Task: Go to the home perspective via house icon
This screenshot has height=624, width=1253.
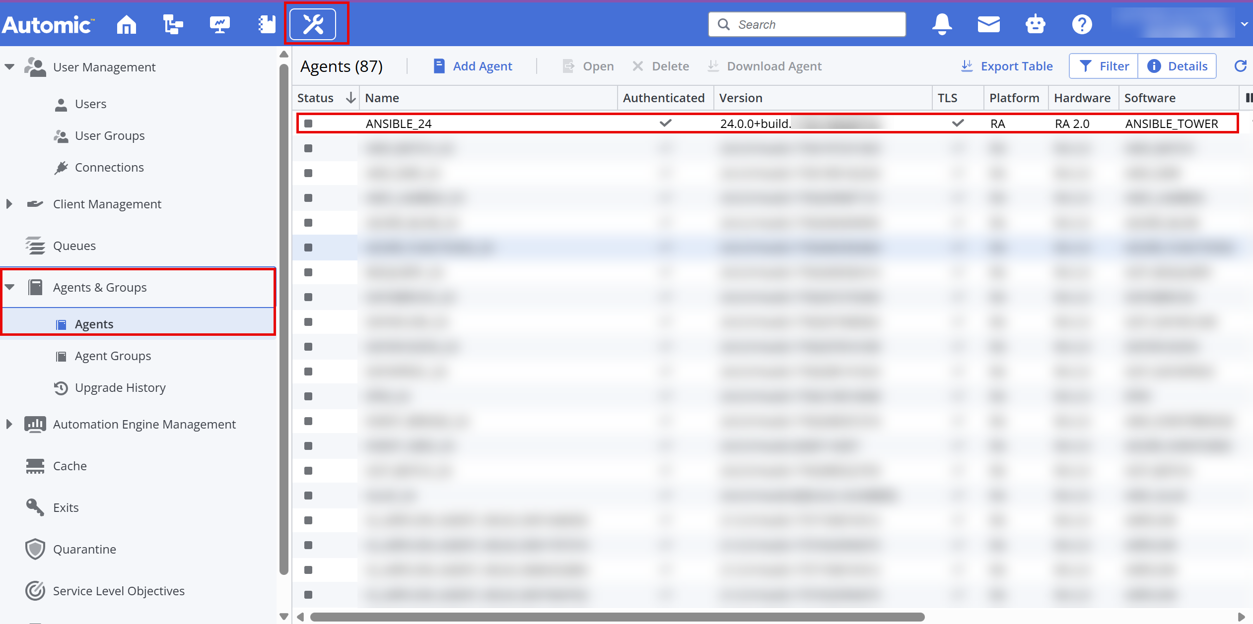Action: (x=126, y=24)
